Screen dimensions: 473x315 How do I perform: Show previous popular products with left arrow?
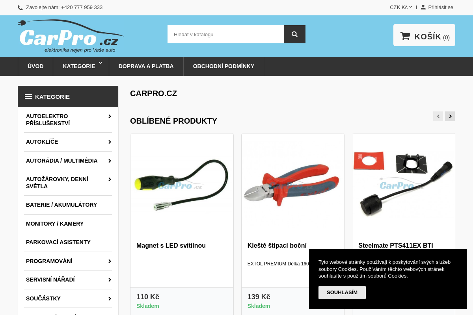438,116
